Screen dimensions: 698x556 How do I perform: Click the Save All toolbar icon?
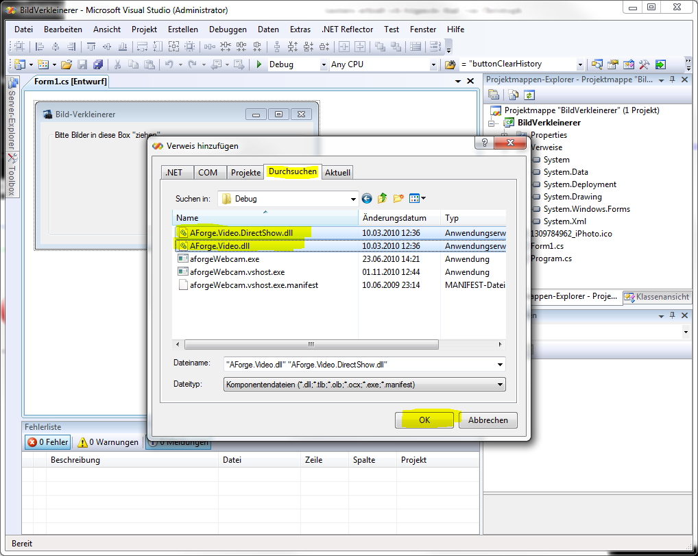(98, 64)
